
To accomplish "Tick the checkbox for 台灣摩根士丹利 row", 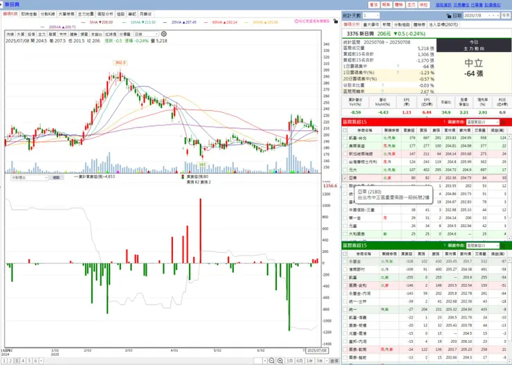I will [345, 162].
